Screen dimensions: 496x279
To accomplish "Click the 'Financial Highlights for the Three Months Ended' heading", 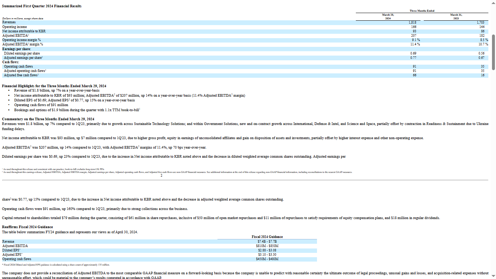I will coord(54,86).
